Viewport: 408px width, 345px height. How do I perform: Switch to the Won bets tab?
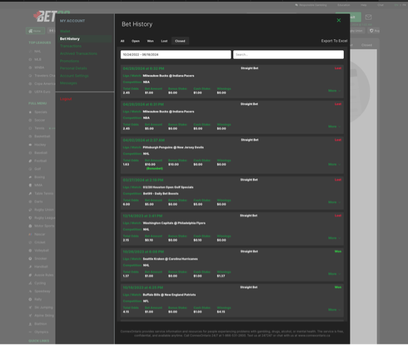pyautogui.click(x=150, y=41)
